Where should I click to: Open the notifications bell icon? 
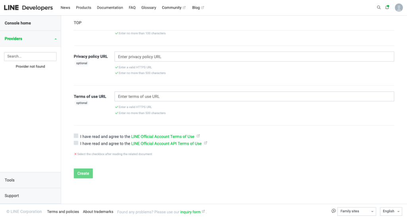pos(387,7)
